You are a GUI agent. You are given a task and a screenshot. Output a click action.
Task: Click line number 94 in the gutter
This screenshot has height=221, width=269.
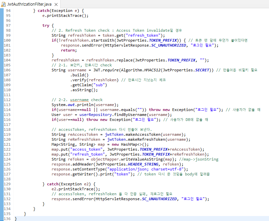click(8, 11)
